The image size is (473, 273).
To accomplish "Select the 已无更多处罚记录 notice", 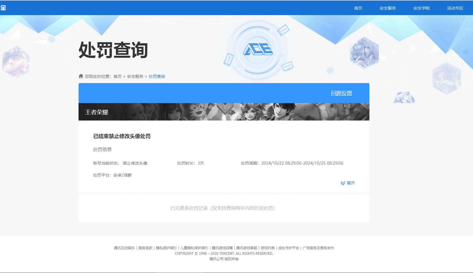I will click(223, 208).
